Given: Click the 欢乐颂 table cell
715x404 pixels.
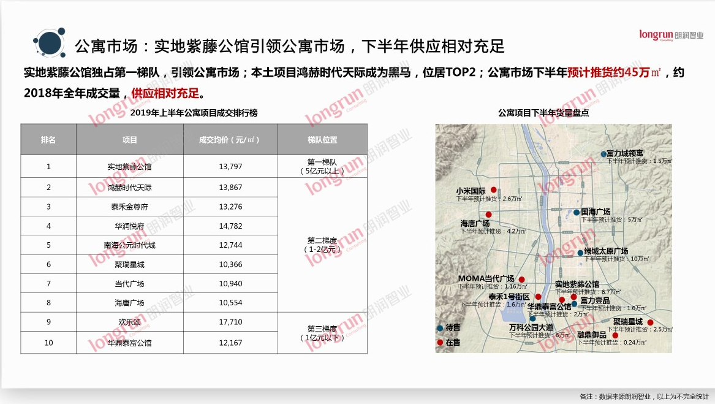Looking at the screenshot, I should [x=130, y=322].
